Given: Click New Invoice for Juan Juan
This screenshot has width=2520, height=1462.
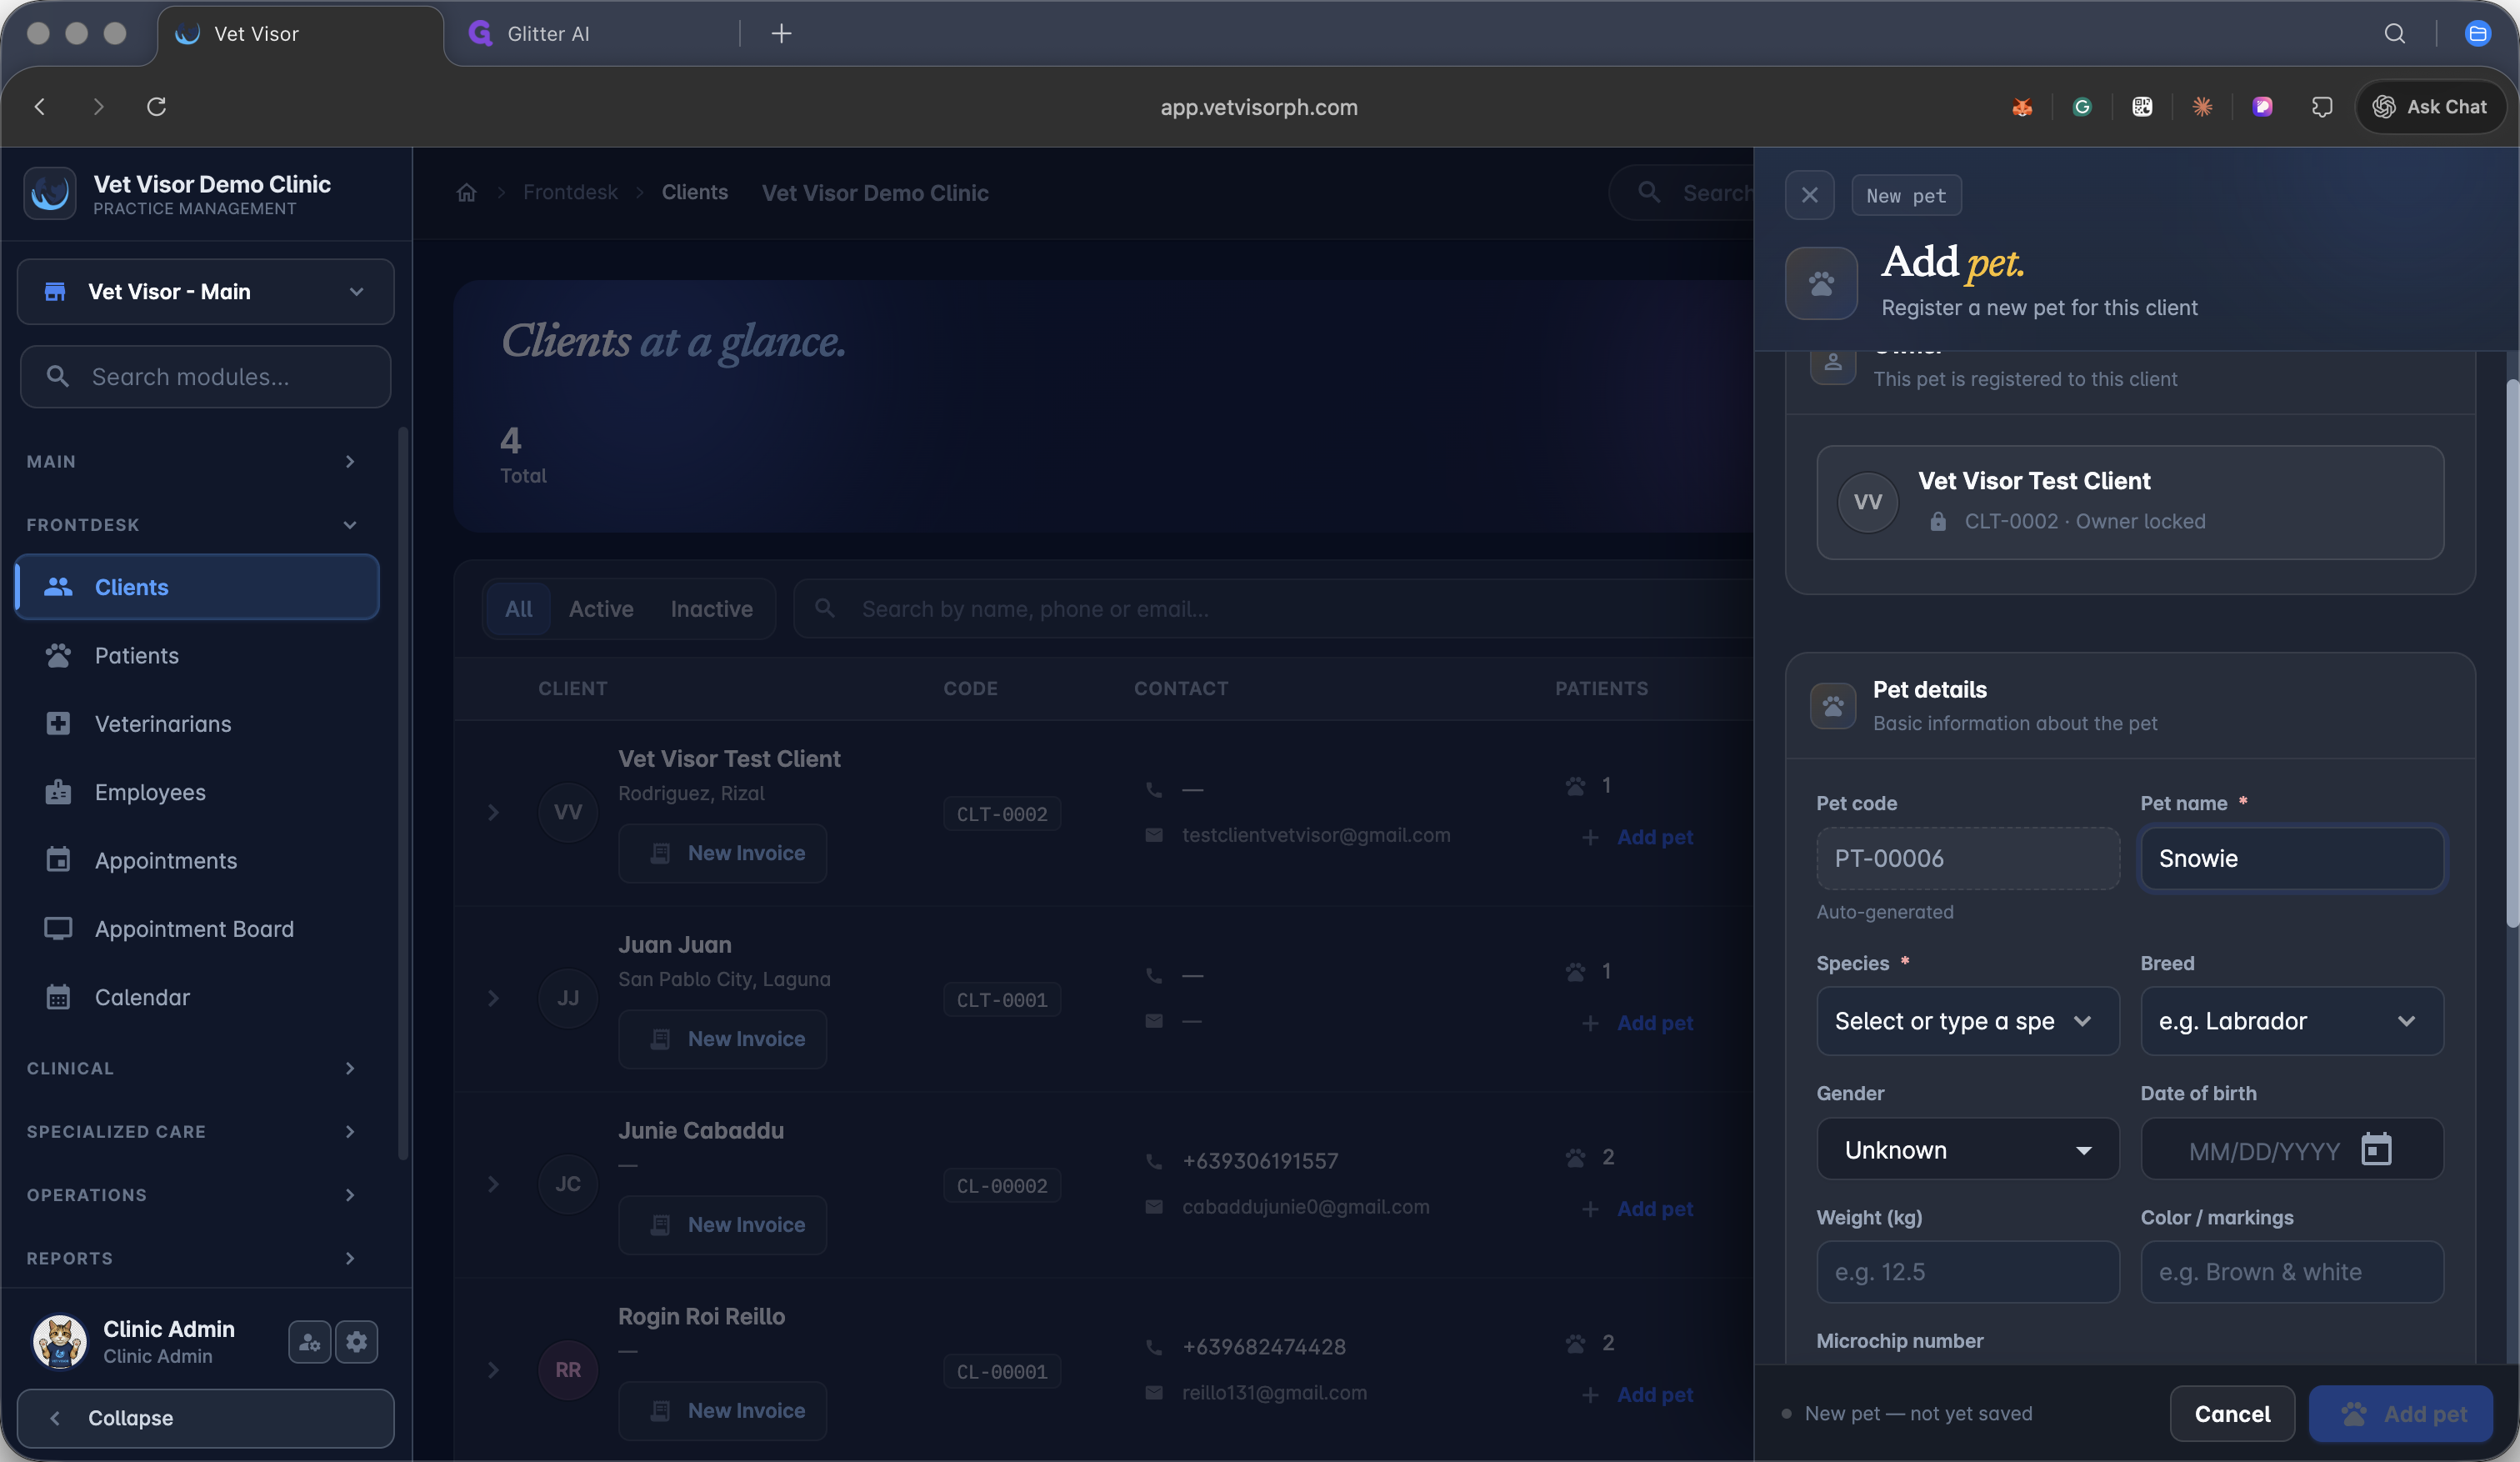Looking at the screenshot, I should (x=722, y=1039).
